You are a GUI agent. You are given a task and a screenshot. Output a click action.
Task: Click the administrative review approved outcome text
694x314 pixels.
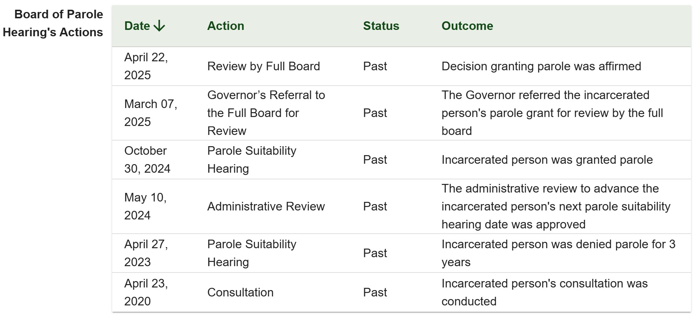pos(556,206)
